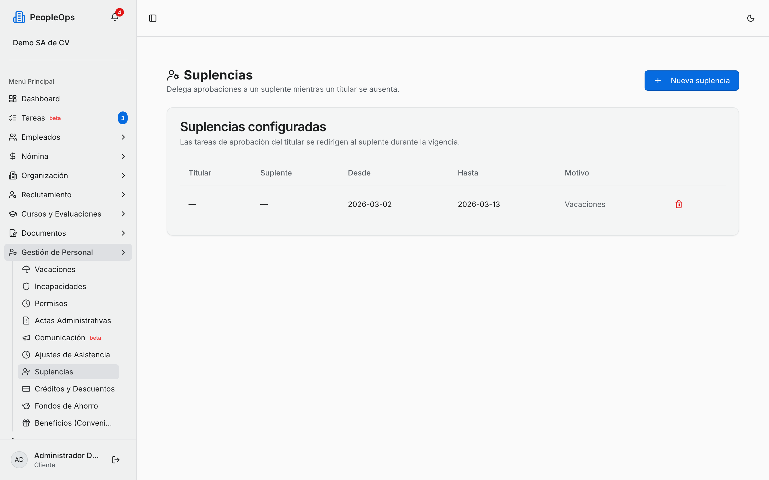Click the Titular column header

[200, 173]
